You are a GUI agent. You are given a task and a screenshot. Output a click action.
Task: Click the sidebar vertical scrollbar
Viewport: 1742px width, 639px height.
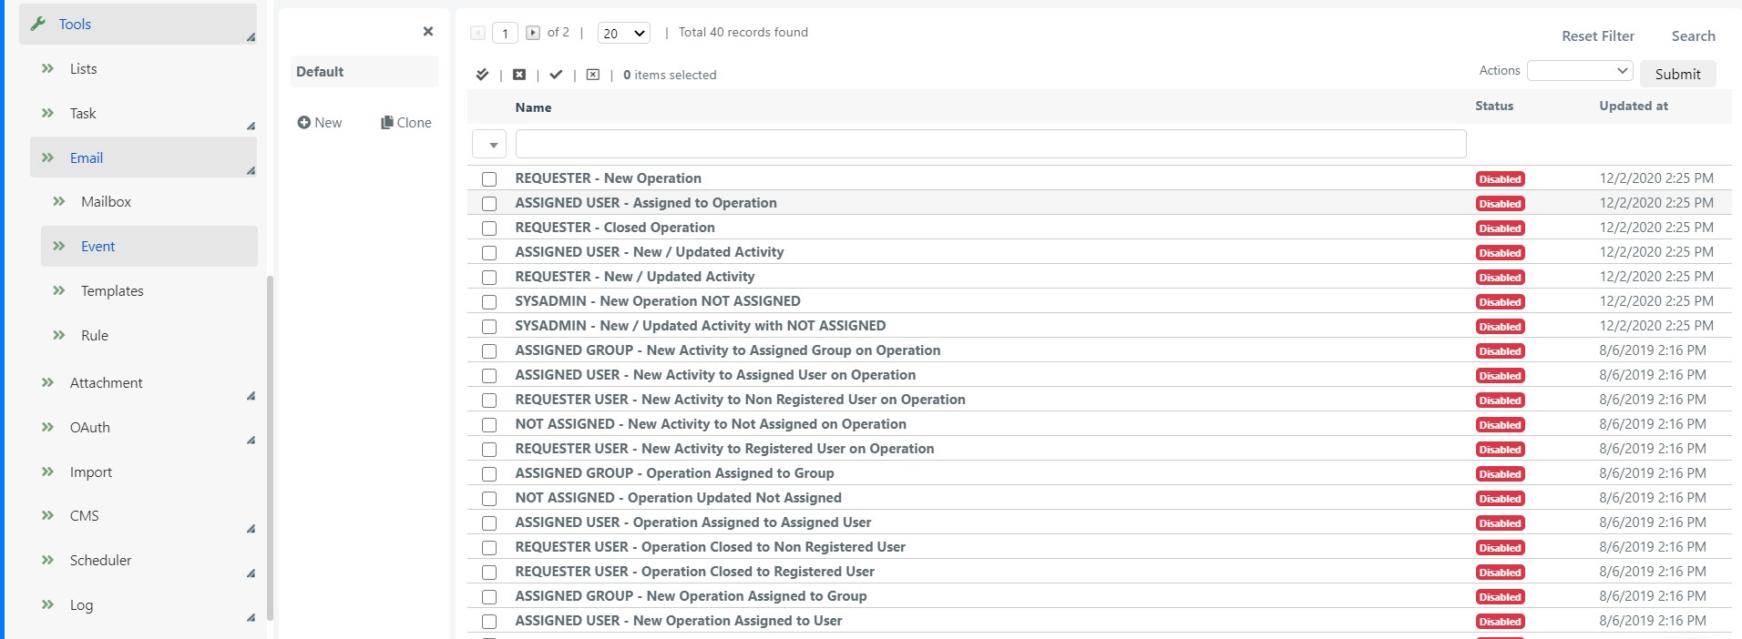click(270, 448)
